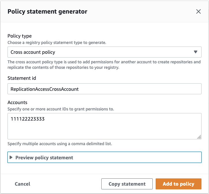The image size is (209, 194).
Task: Click the Accounts field label
Action: click(17, 102)
